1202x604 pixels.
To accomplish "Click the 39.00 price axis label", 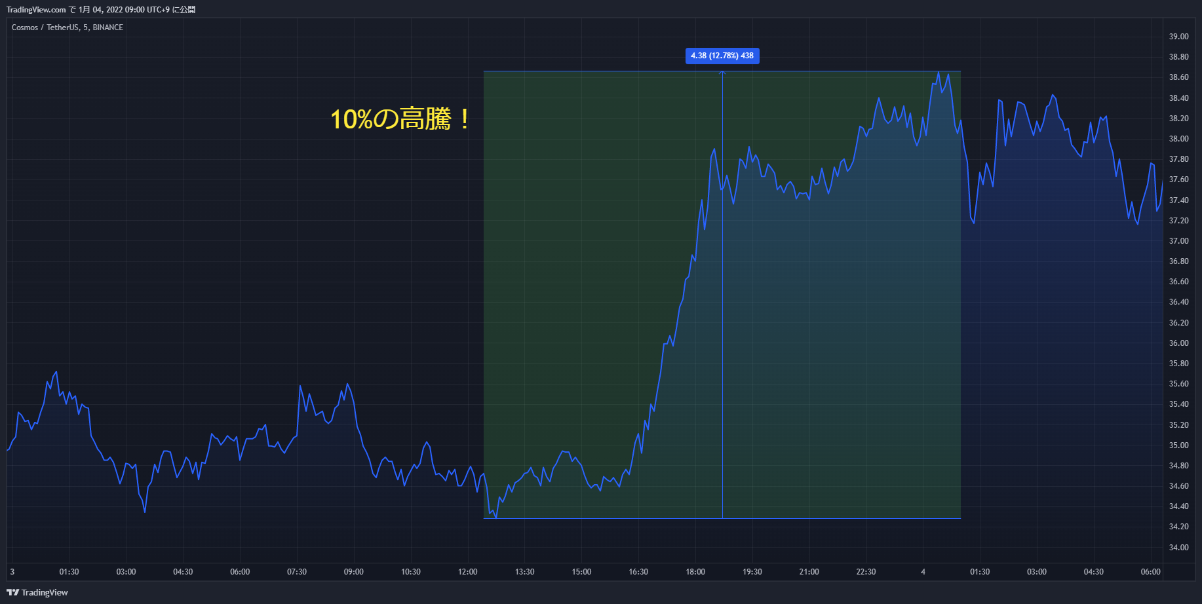I will click(1178, 37).
